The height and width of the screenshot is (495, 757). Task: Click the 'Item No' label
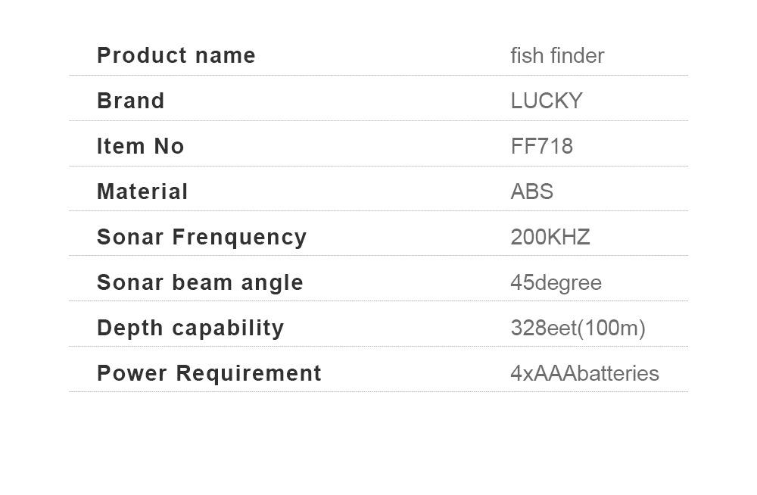point(141,146)
